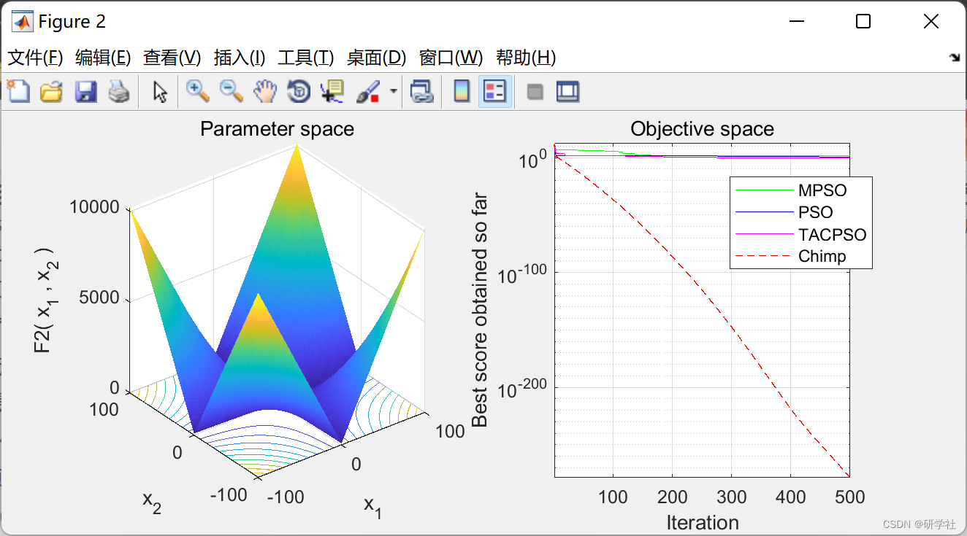The image size is (967, 536).
Task: Click the Hide Plot Tools icon
Action: coord(535,92)
